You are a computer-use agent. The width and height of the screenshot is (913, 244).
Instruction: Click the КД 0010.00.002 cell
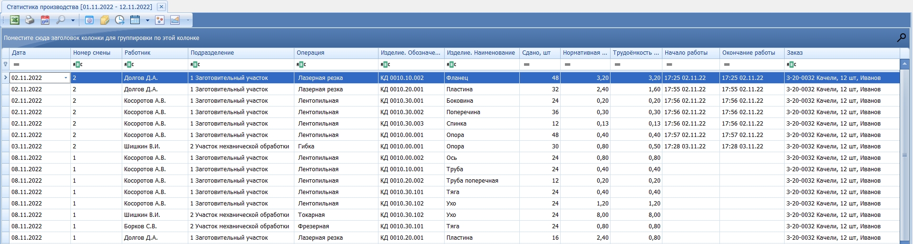pyautogui.click(x=411, y=157)
